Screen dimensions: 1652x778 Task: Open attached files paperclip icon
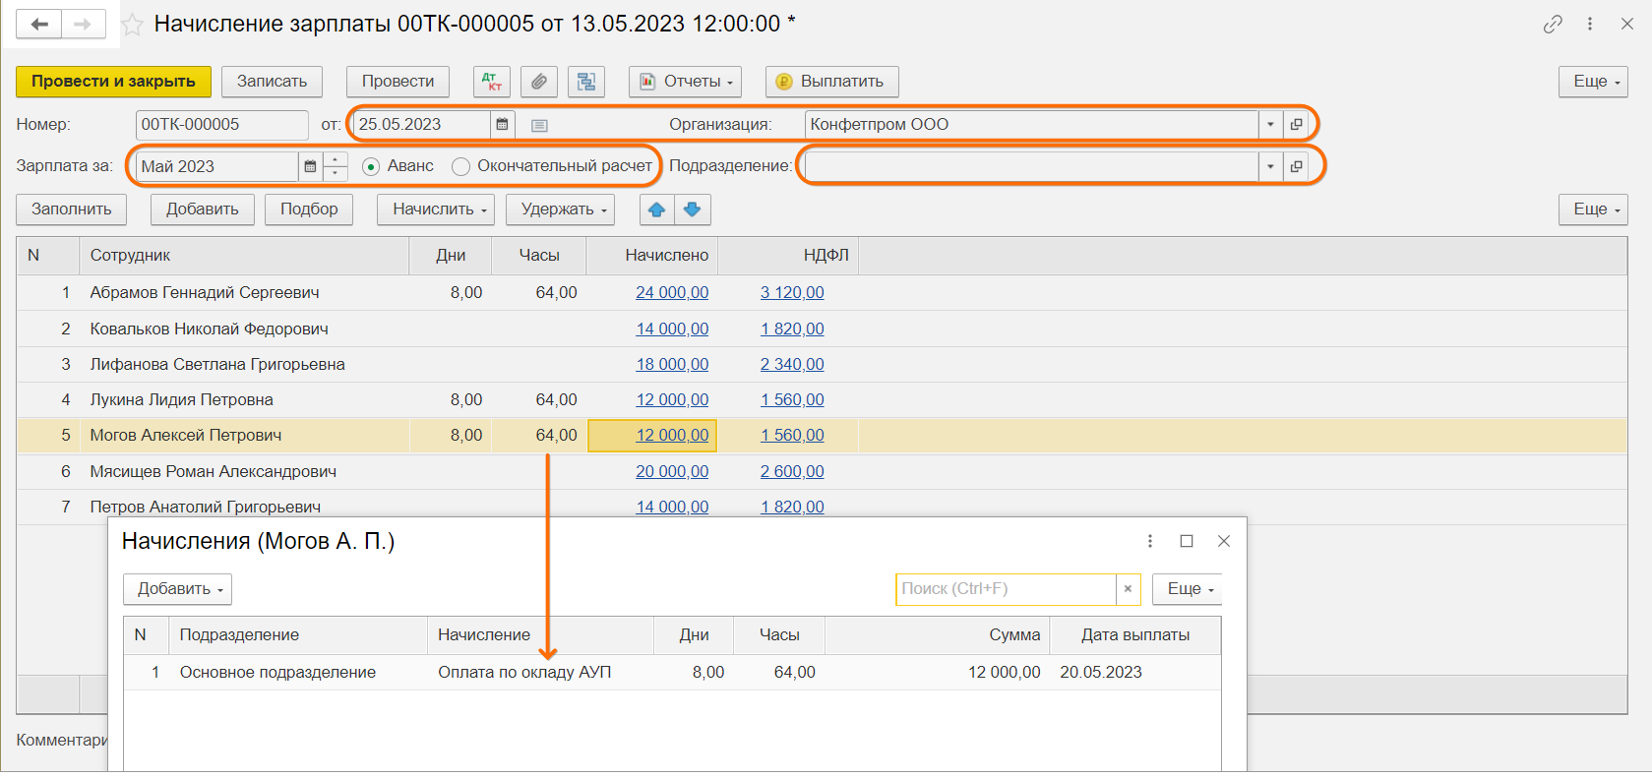[x=538, y=82]
